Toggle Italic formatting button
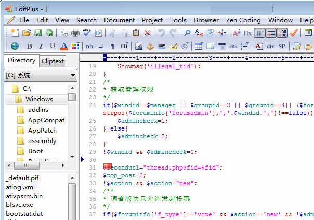The height and width of the screenshot is (220, 314). pyautogui.click(x=41, y=46)
